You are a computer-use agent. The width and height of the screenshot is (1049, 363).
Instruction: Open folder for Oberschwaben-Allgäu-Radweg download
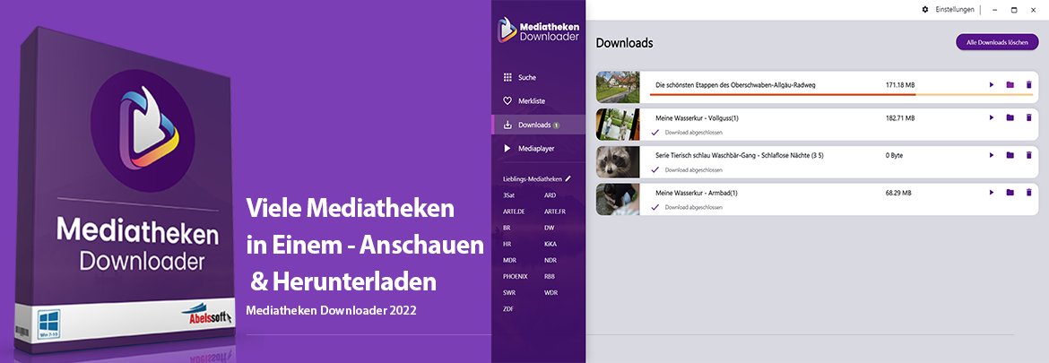[1010, 84]
